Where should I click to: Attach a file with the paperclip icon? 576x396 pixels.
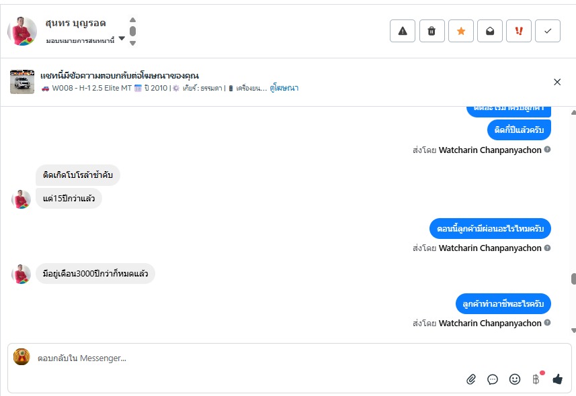pyautogui.click(x=471, y=379)
